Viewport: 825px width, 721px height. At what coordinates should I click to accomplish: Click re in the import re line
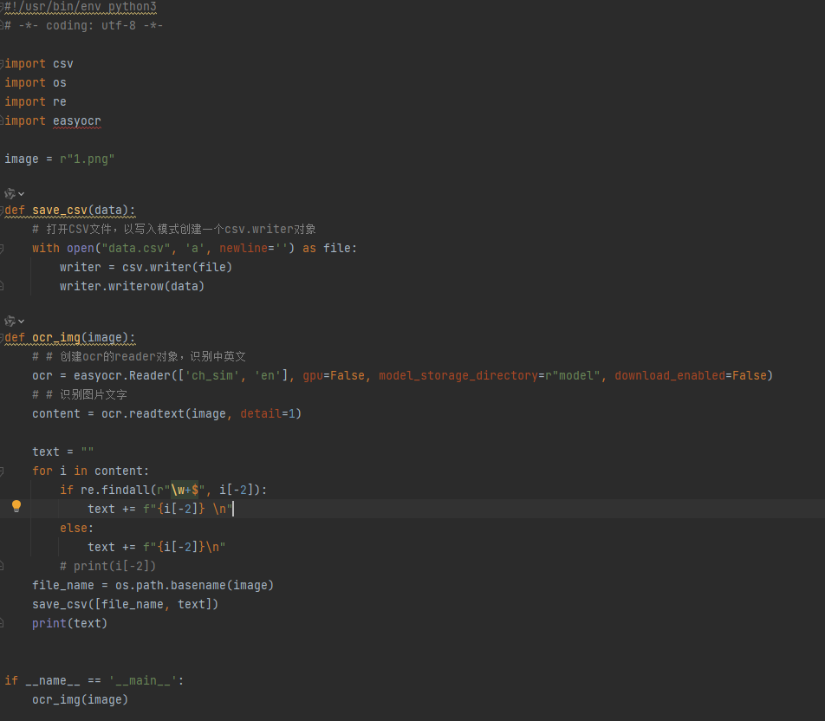60,101
